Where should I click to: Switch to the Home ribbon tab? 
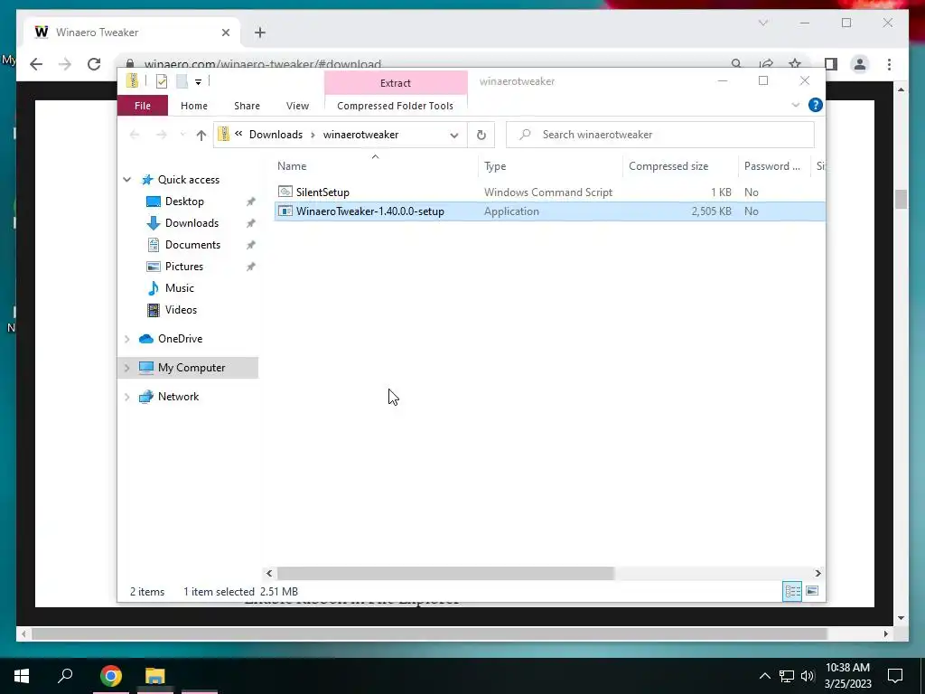(x=194, y=106)
